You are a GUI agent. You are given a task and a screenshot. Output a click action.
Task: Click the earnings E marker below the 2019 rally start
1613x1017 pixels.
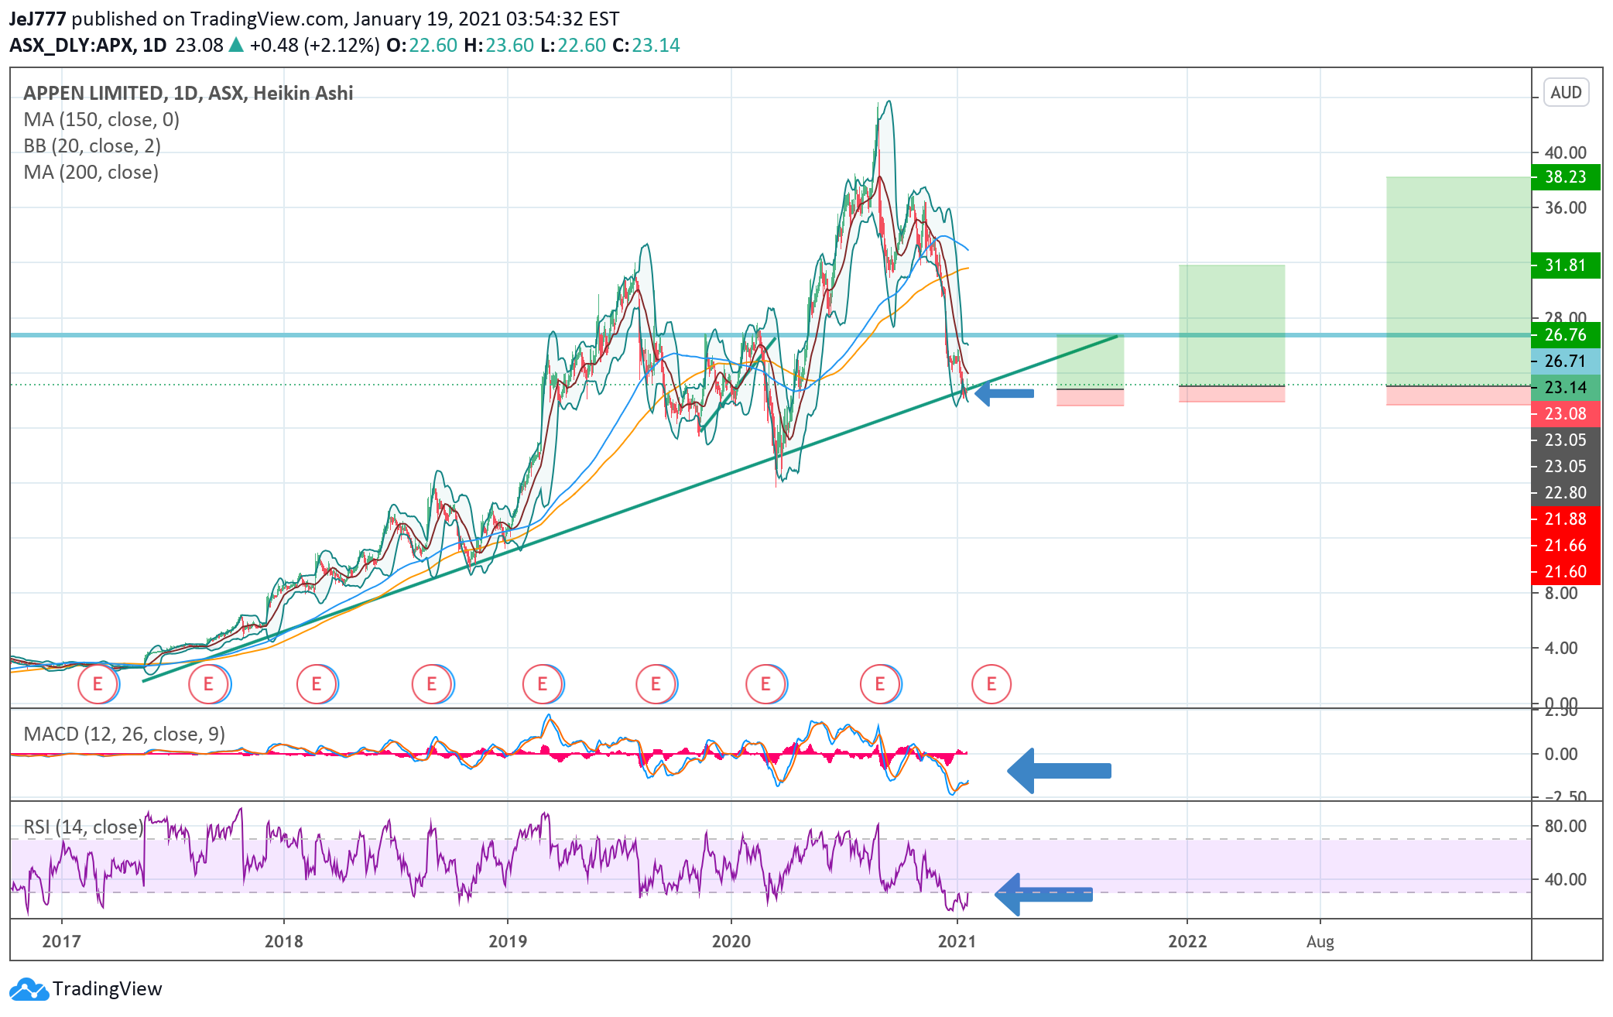(543, 684)
